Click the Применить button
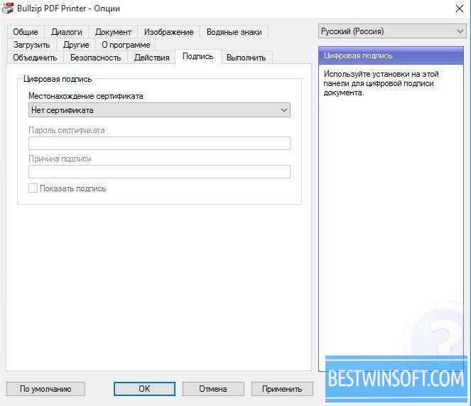The height and width of the screenshot is (406, 471). click(x=282, y=389)
